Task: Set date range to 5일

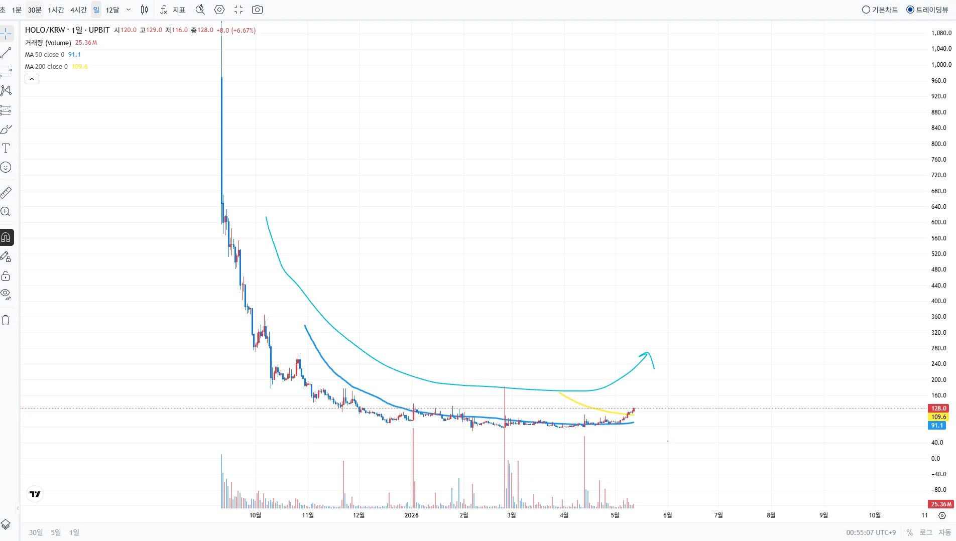Action: (56, 532)
